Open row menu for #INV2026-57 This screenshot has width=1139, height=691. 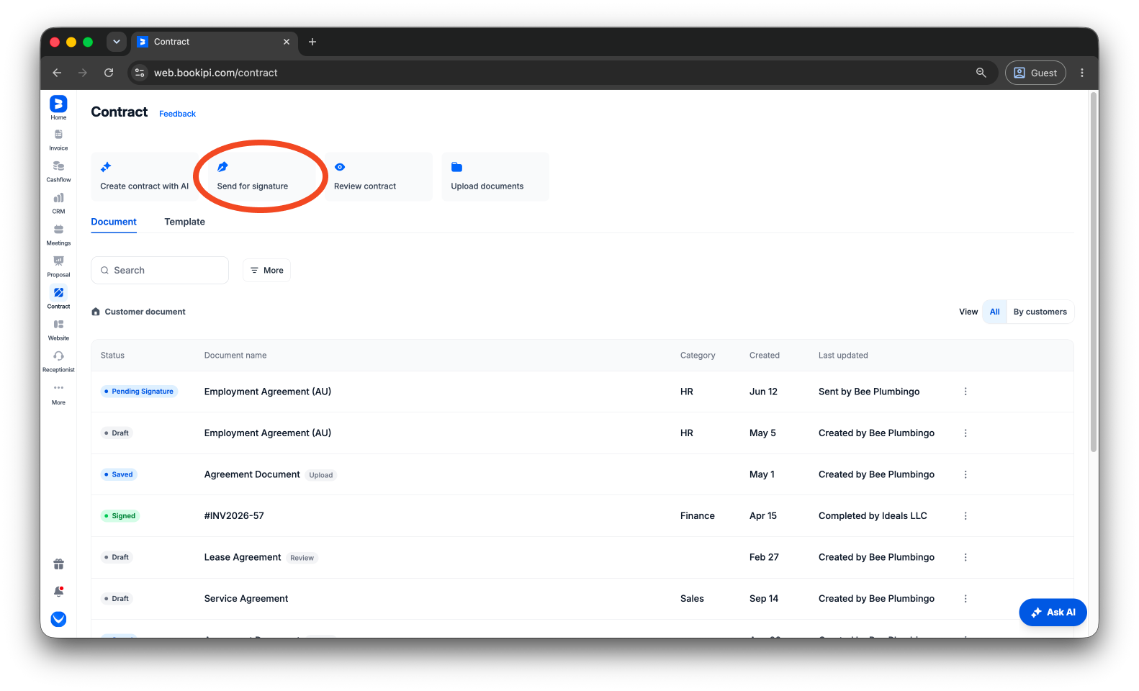pyautogui.click(x=965, y=516)
